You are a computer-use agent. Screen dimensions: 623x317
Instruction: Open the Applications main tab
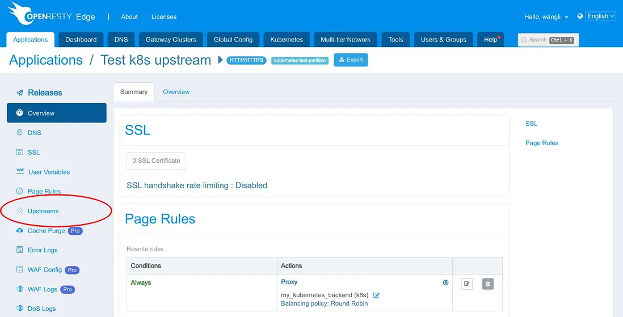tap(30, 40)
